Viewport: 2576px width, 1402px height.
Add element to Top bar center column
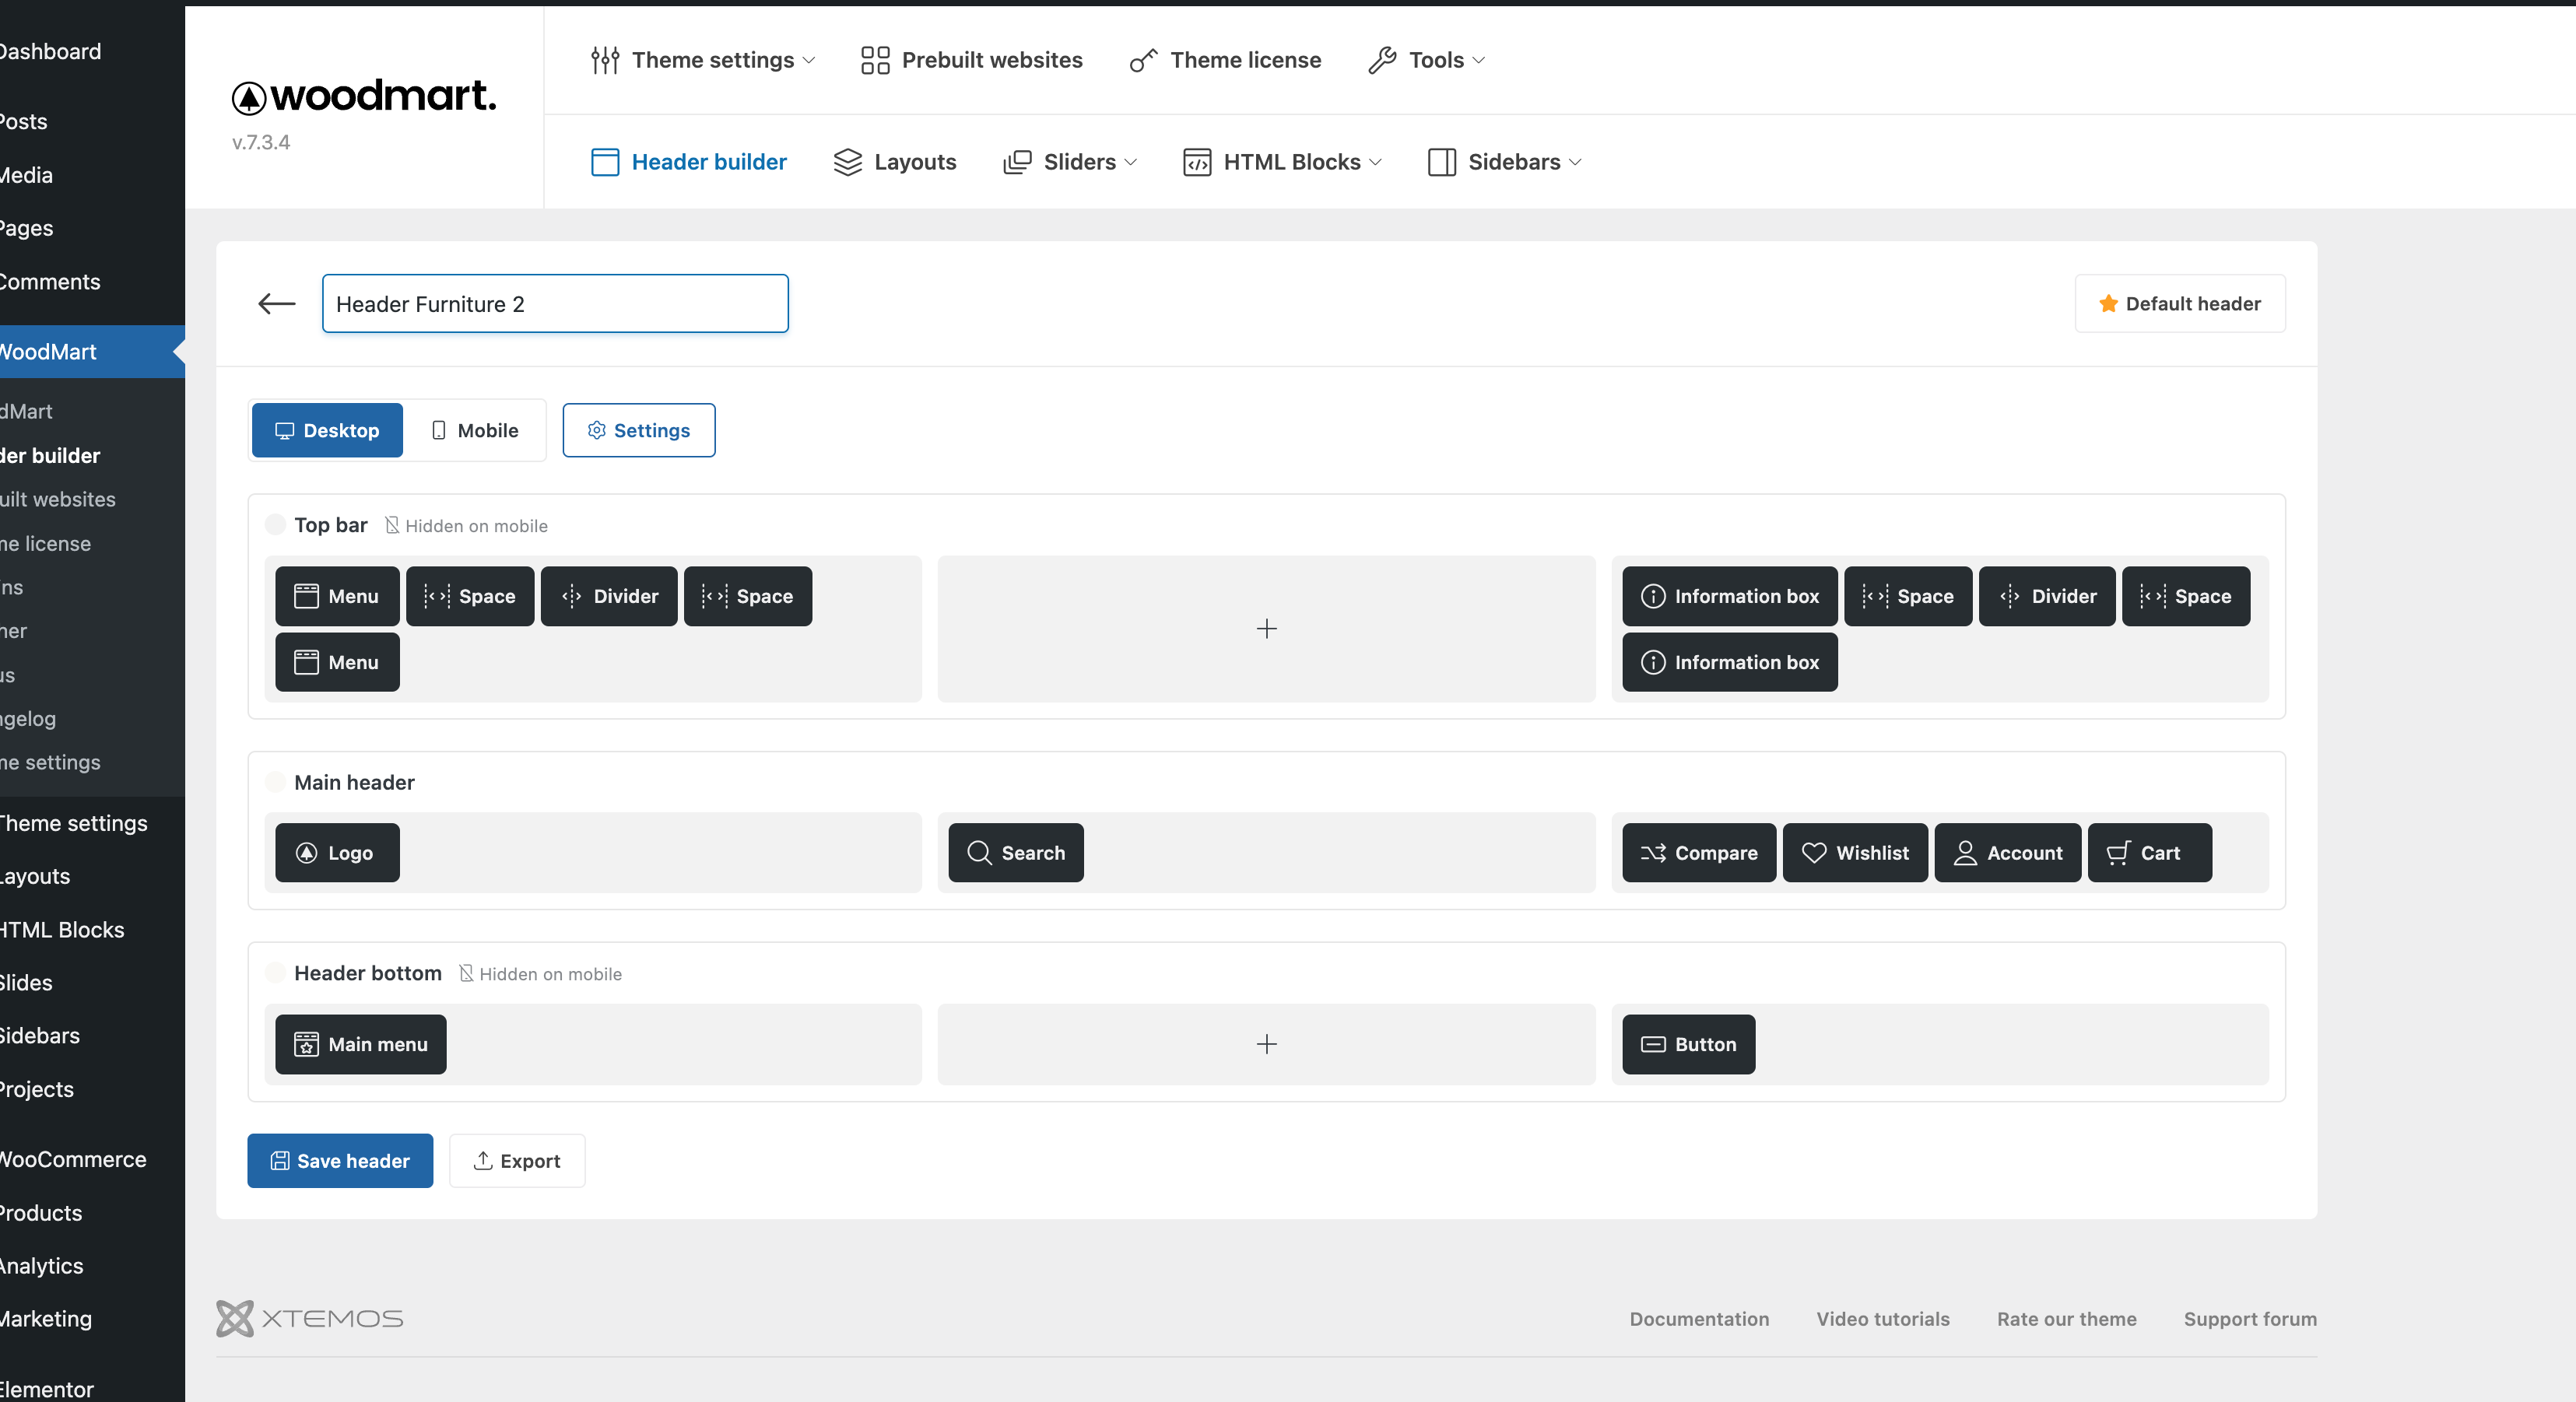1266,629
